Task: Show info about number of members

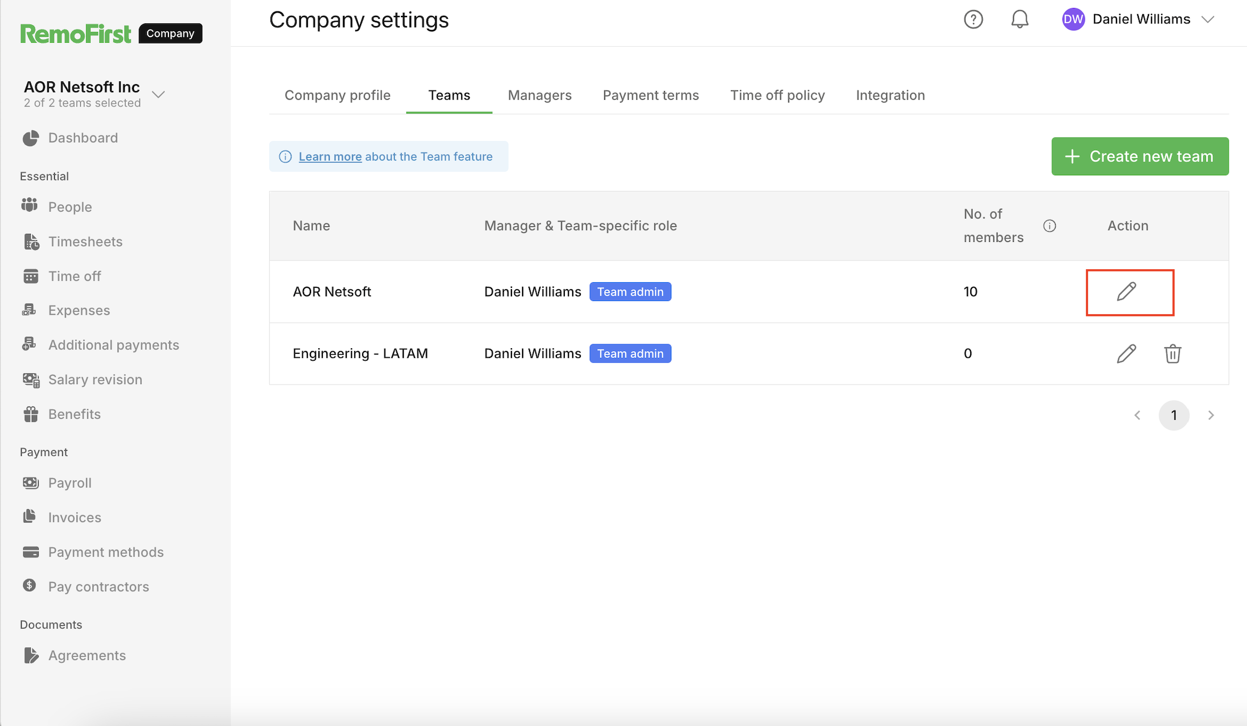Action: click(x=1049, y=226)
